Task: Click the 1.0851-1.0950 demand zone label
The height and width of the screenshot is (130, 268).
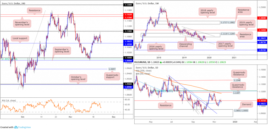Action: 241,111
